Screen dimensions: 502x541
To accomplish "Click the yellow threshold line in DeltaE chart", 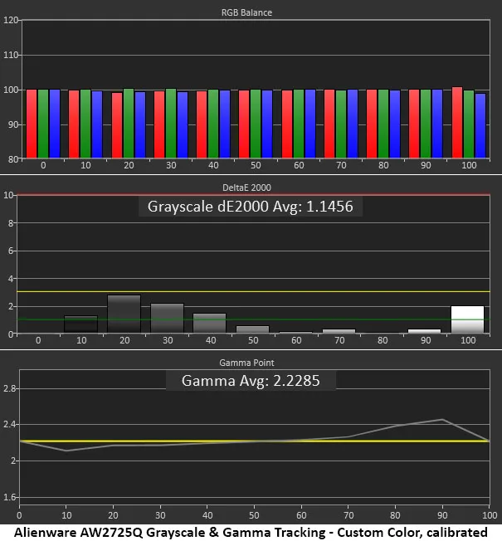I will tap(249, 292).
